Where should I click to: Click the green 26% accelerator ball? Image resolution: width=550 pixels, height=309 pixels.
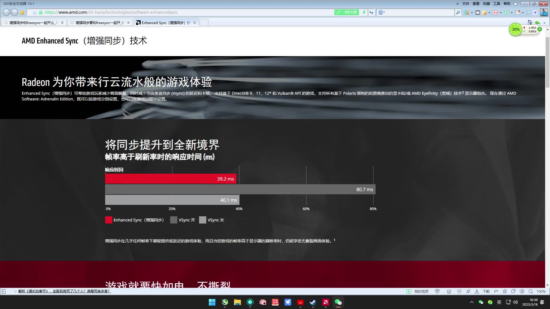pos(516,29)
